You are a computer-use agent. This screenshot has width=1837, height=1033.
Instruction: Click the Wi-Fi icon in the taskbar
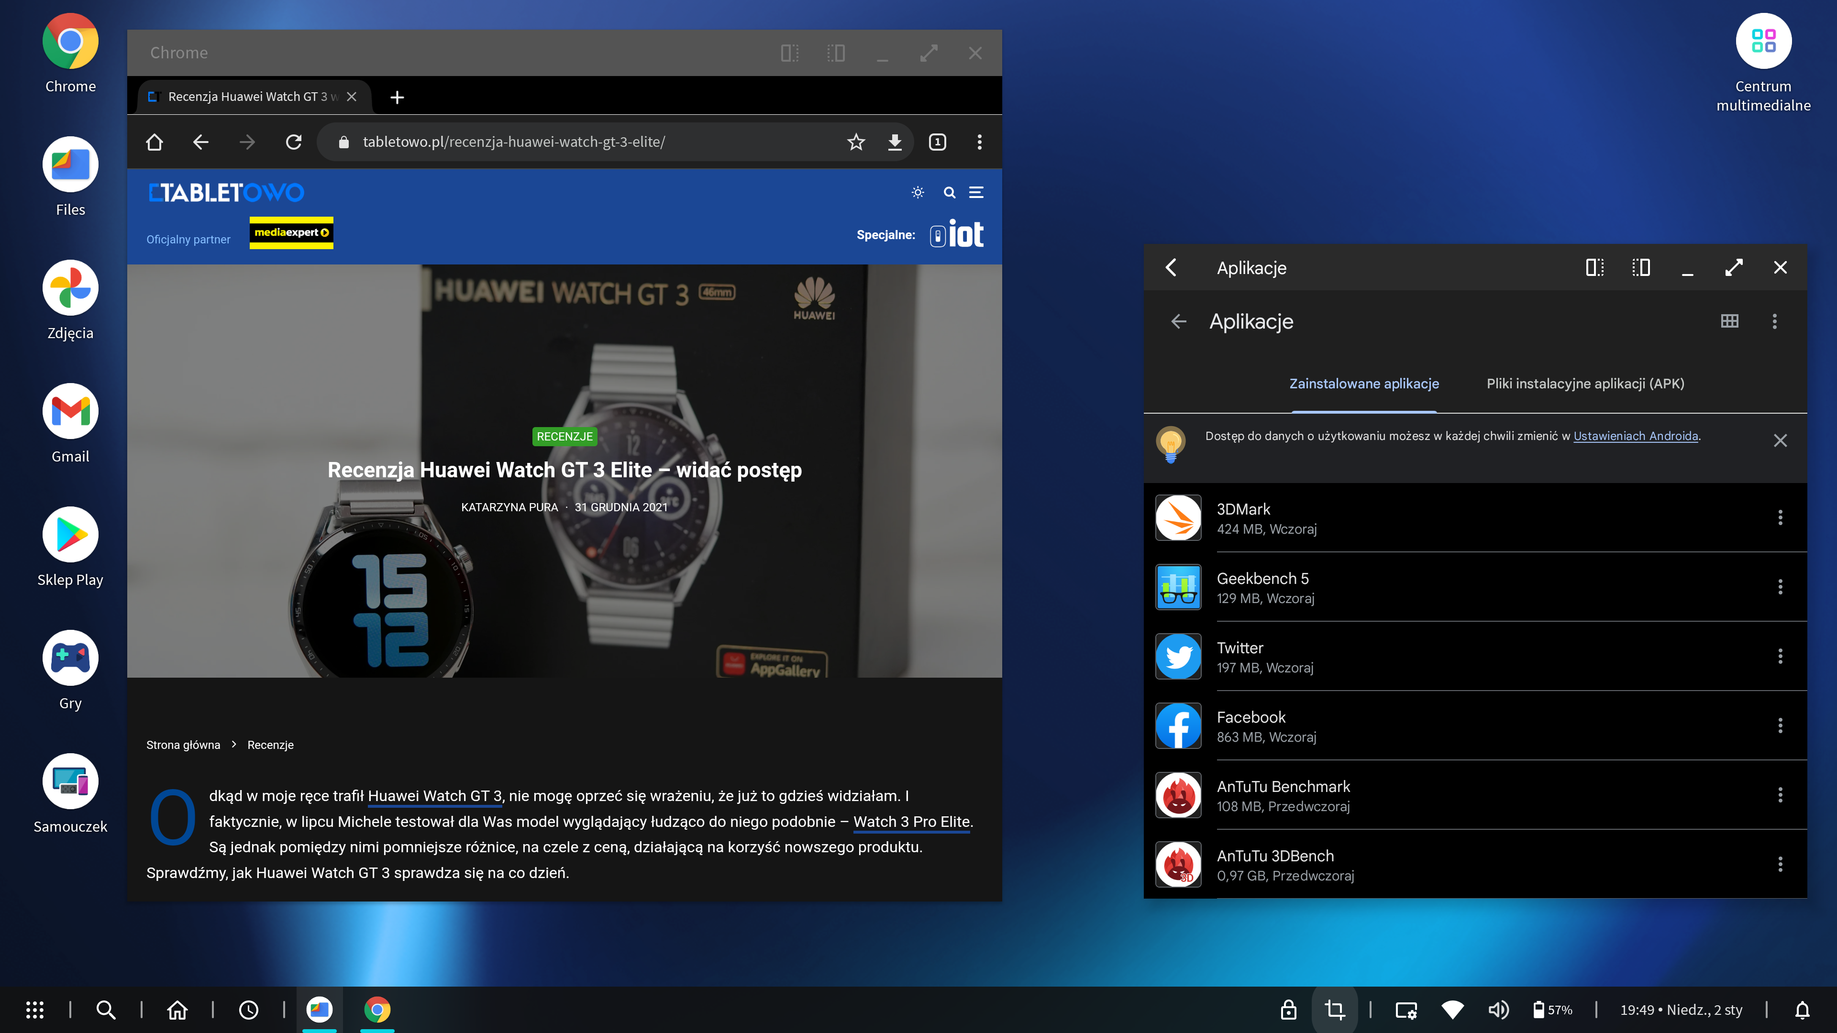(x=1453, y=1010)
